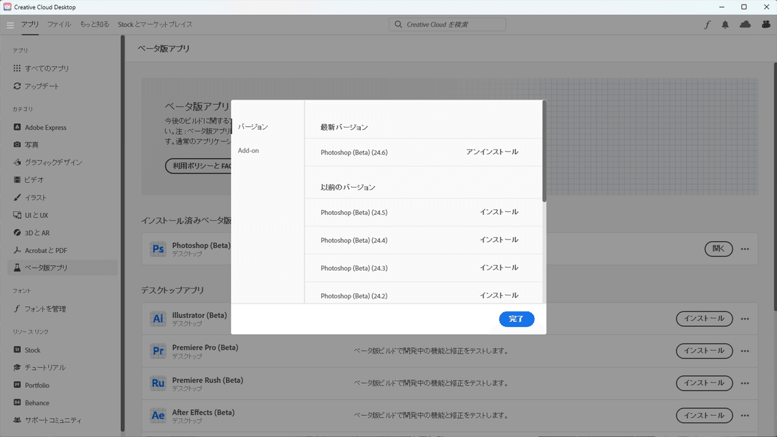Open the notifications bell icon
The image size is (777, 437).
726,25
